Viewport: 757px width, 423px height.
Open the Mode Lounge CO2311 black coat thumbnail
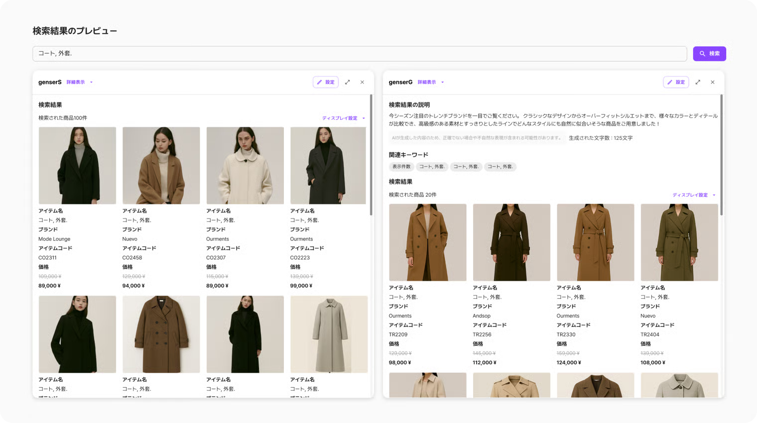77,165
